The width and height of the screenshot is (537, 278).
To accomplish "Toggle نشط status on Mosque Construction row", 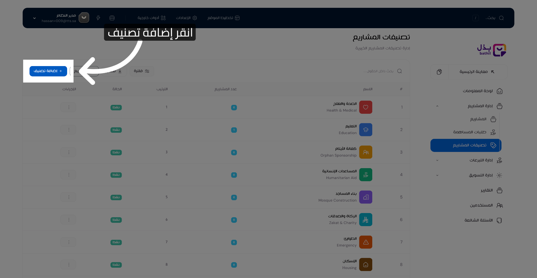I will 116,197.
